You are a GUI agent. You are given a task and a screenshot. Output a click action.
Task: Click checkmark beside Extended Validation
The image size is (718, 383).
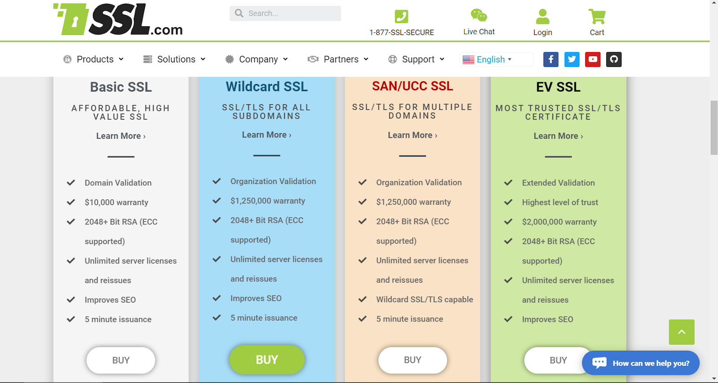point(508,183)
